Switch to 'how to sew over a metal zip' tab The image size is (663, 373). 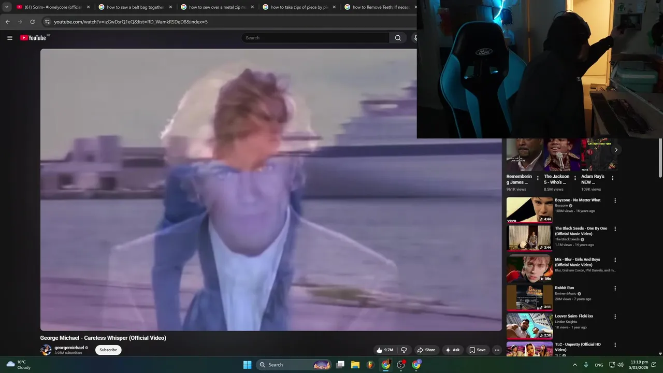[217, 7]
